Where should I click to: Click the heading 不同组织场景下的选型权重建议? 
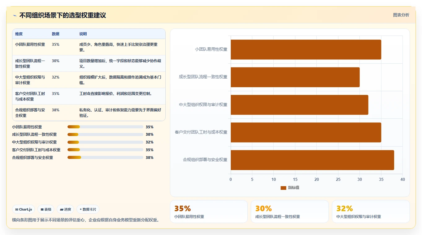tap(63, 15)
